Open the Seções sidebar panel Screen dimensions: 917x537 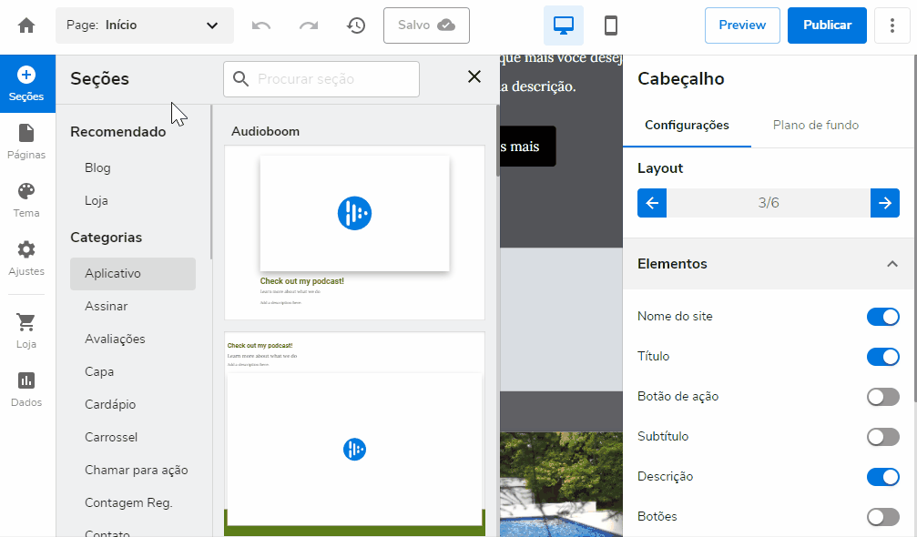pos(26,84)
